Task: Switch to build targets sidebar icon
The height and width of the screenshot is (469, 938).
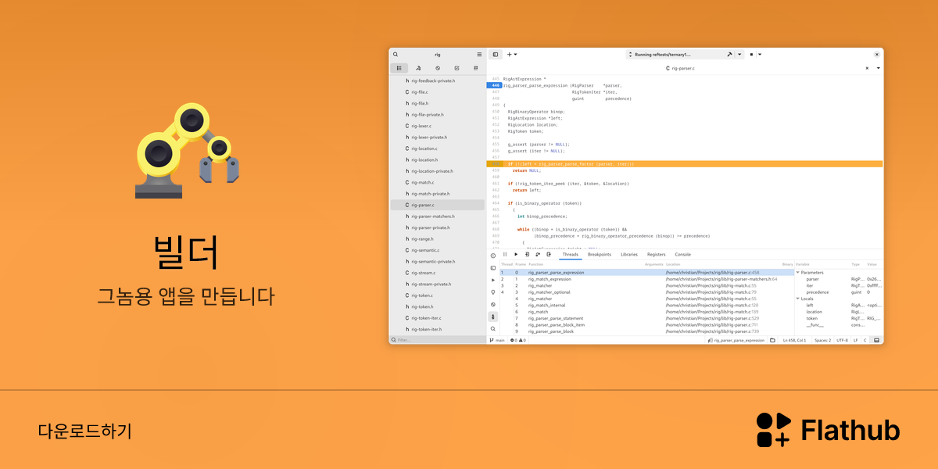Action: [418, 68]
